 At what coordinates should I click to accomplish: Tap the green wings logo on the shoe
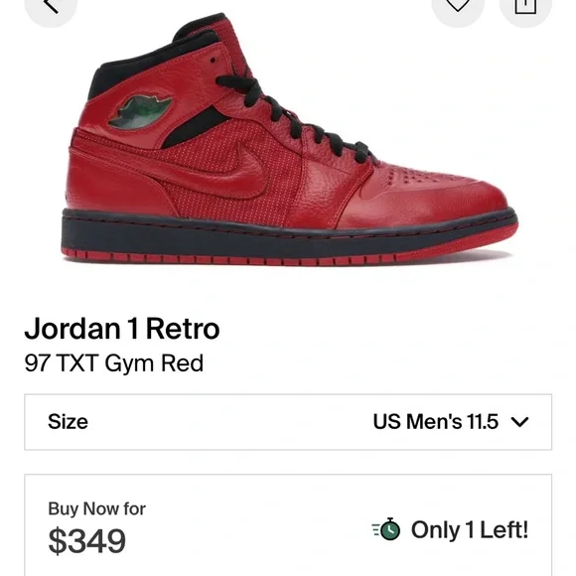pyautogui.click(x=140, y=111)
